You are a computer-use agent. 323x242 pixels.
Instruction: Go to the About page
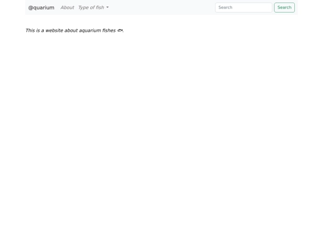point(67,8)
